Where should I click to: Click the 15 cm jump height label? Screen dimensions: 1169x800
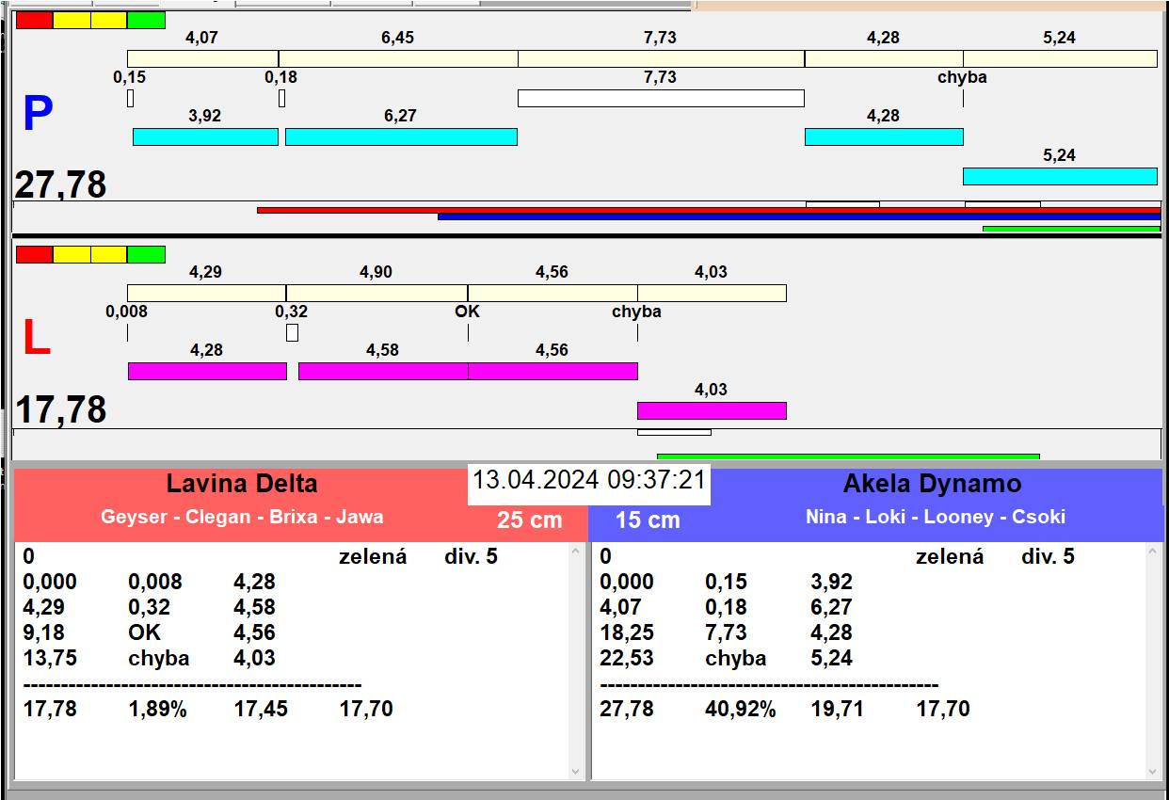pos(648,520)
